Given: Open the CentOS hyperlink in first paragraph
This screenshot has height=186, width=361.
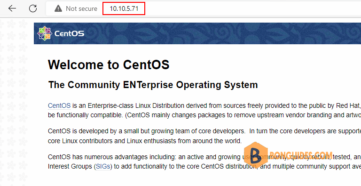Looking at the screenshot, I should tap(59, 105).
